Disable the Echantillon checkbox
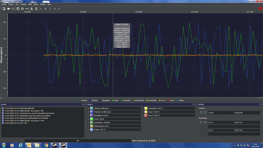Screen dimensions: 263x148 coord(143,108)
